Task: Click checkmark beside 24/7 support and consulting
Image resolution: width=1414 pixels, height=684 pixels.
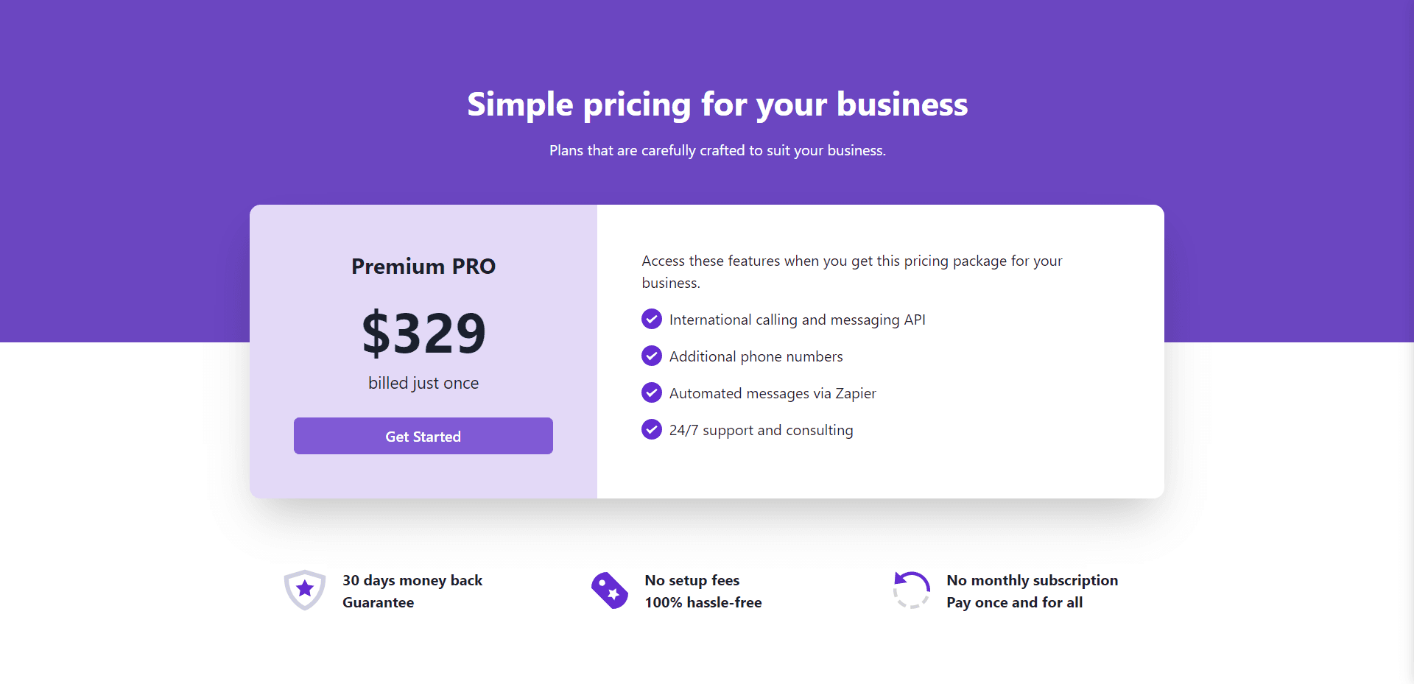Action: pos(652,429)
